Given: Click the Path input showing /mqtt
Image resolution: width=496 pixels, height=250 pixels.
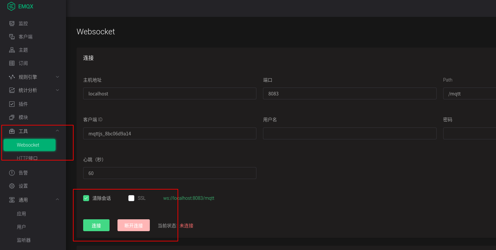Looking at the screenshot, I should [470, 93].
